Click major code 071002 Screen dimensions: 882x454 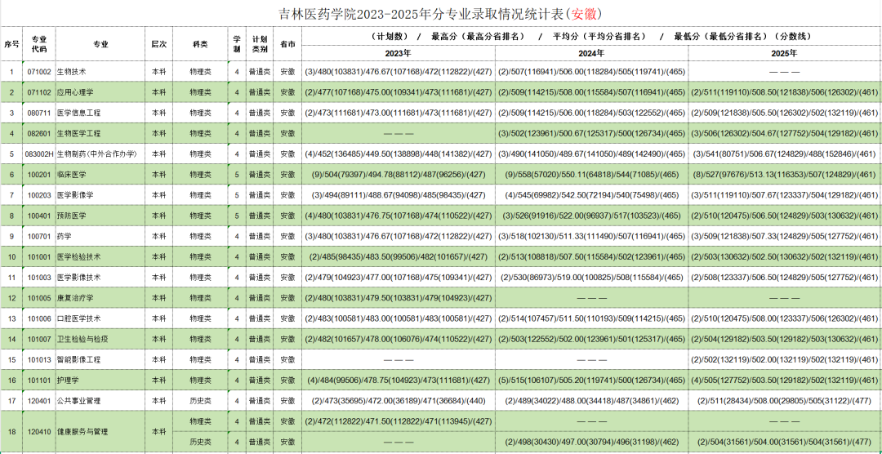coord(39,72)
